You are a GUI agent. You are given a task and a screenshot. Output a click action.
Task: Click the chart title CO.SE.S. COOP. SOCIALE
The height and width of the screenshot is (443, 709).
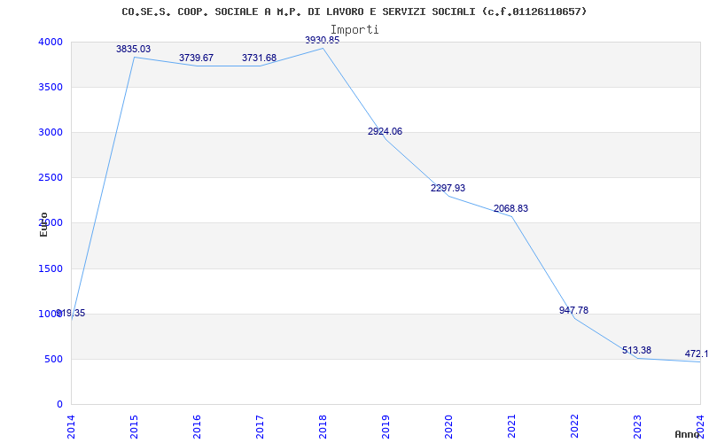click(354, 12)
